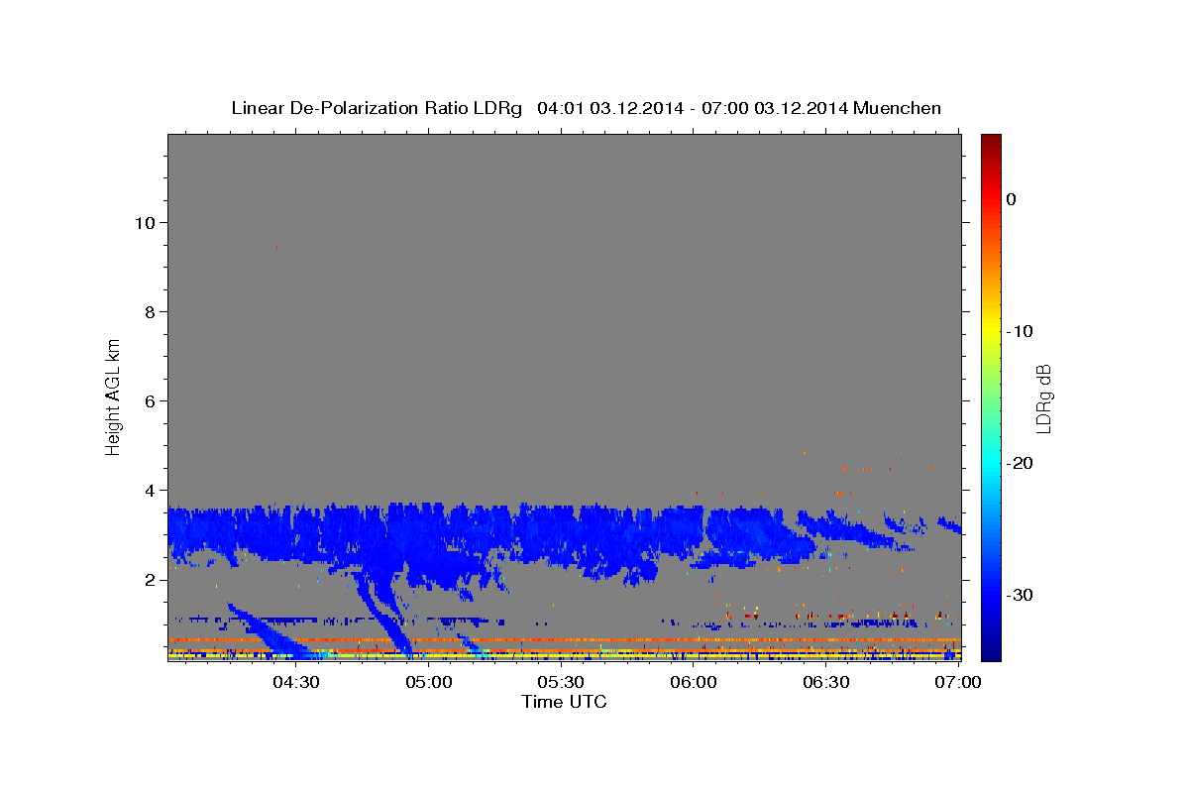This screenshot has height=793, width=1189.
Task: Click the orange horizontal band near ground level
Action: point(564,640)
